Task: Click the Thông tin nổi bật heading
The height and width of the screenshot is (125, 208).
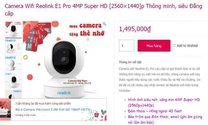Action: click(130, 62)
